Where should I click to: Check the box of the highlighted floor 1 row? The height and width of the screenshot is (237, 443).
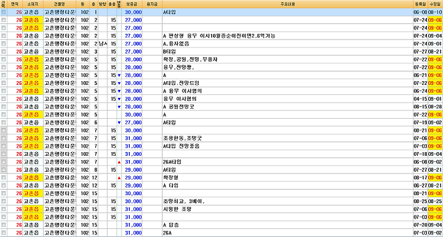4,12
